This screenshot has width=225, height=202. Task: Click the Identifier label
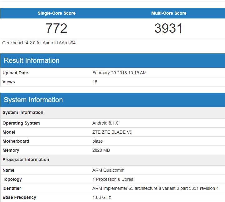tap(12, 188)
